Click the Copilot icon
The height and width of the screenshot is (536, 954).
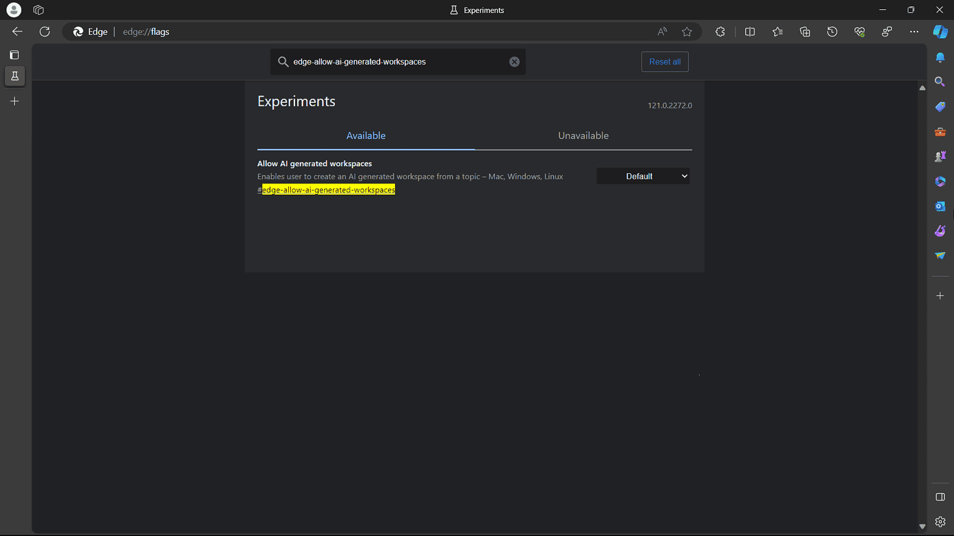pyautogui.click(x=940, y=32)
